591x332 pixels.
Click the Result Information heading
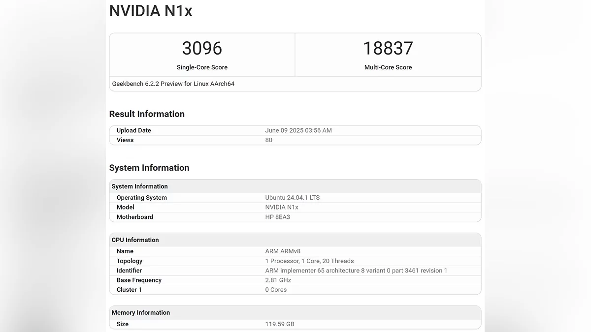(147, 114)
